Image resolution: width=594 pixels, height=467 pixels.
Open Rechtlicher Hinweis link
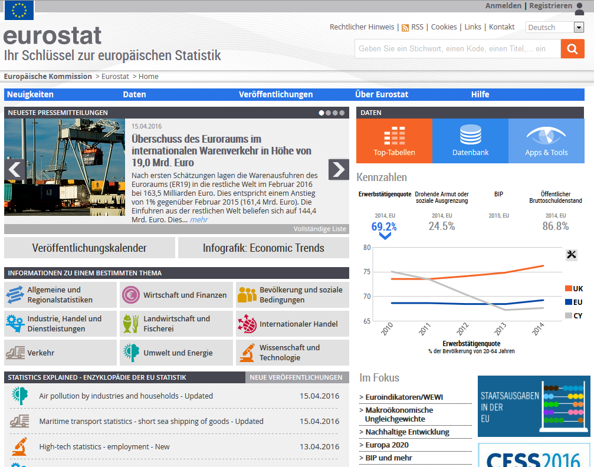[362, 27]
